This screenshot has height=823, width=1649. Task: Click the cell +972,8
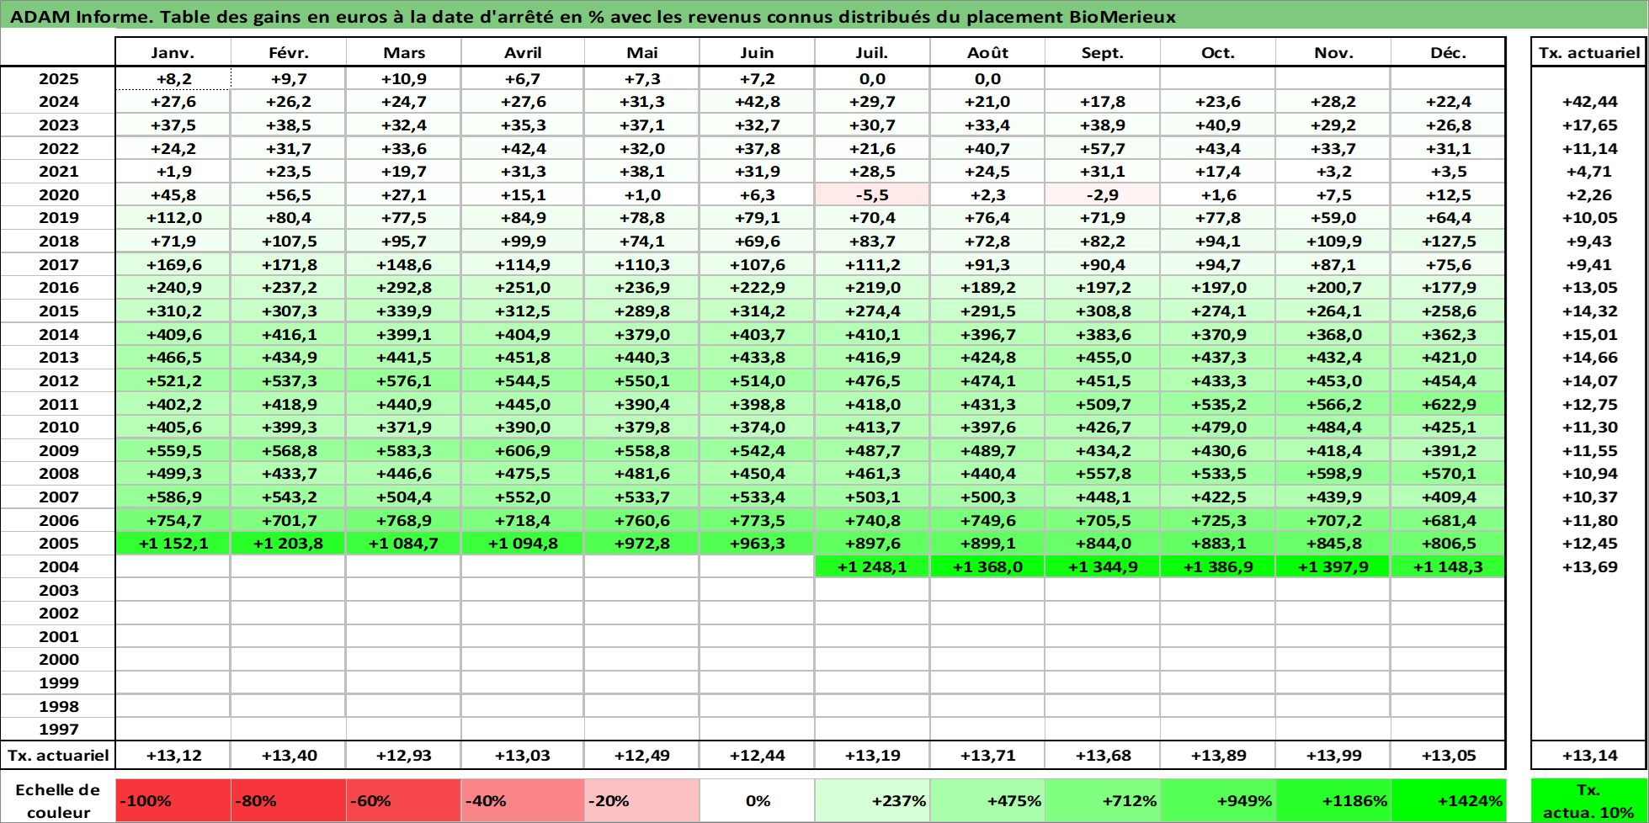641,543
